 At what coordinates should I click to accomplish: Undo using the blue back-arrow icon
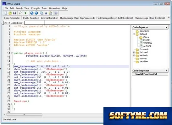(32, 13)
